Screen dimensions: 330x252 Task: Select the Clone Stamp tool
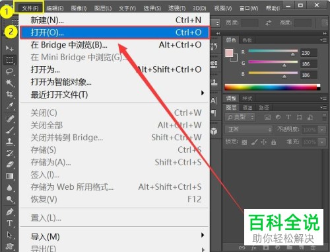click(9, 142)
